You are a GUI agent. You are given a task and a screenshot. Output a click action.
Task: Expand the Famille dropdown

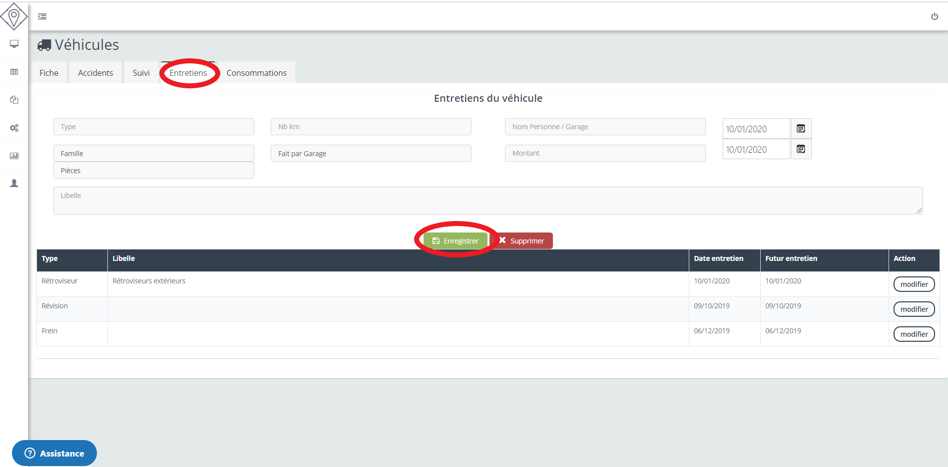153,154
